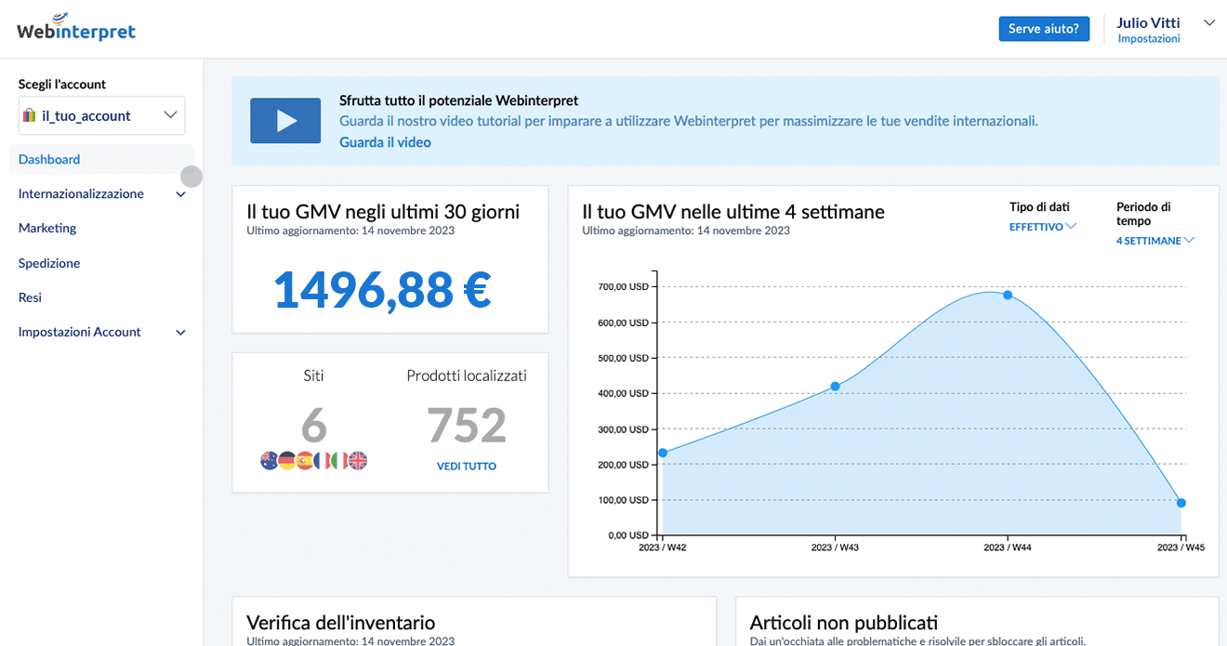
Task: Click the 2023 / W44 chart data point
Action: [x=1008, y=295]
